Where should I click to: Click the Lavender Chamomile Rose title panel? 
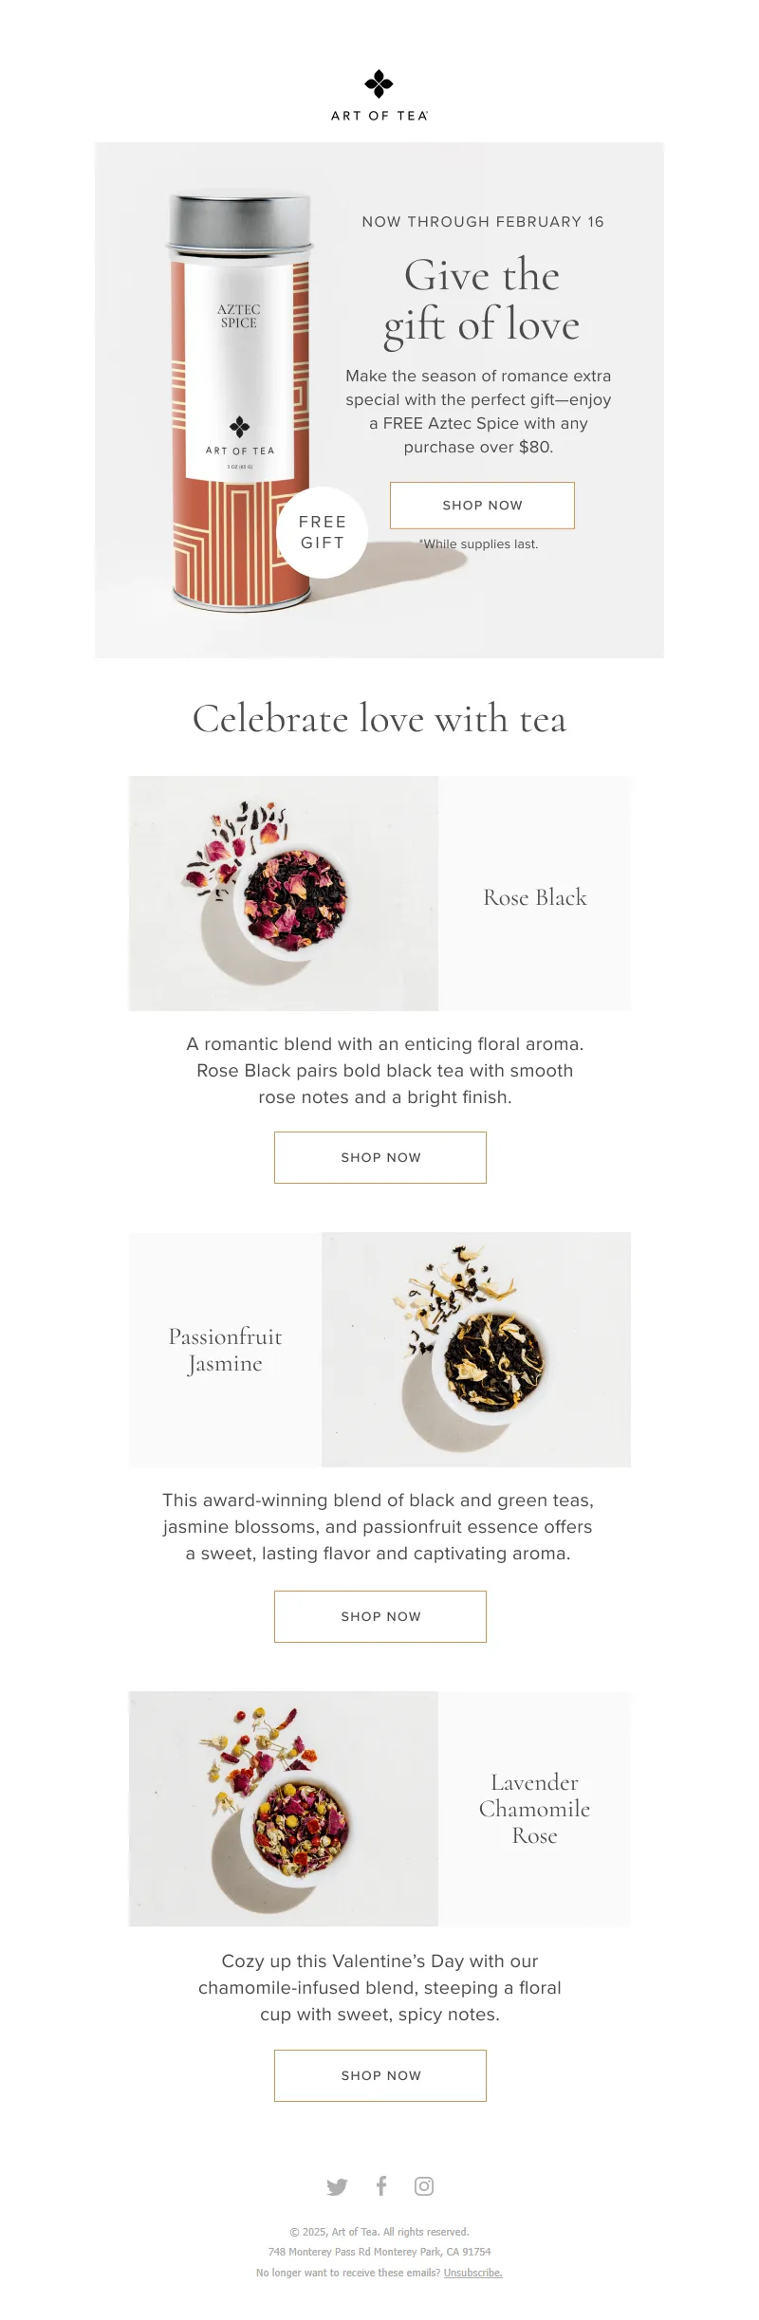click(x=535, y=1809)
